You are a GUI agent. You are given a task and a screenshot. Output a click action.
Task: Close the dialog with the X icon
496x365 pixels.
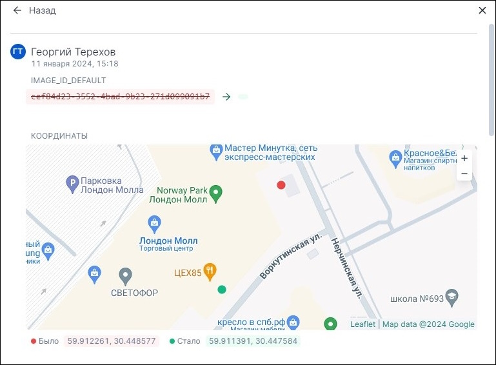pyautogui.click(x=482, y=10)
